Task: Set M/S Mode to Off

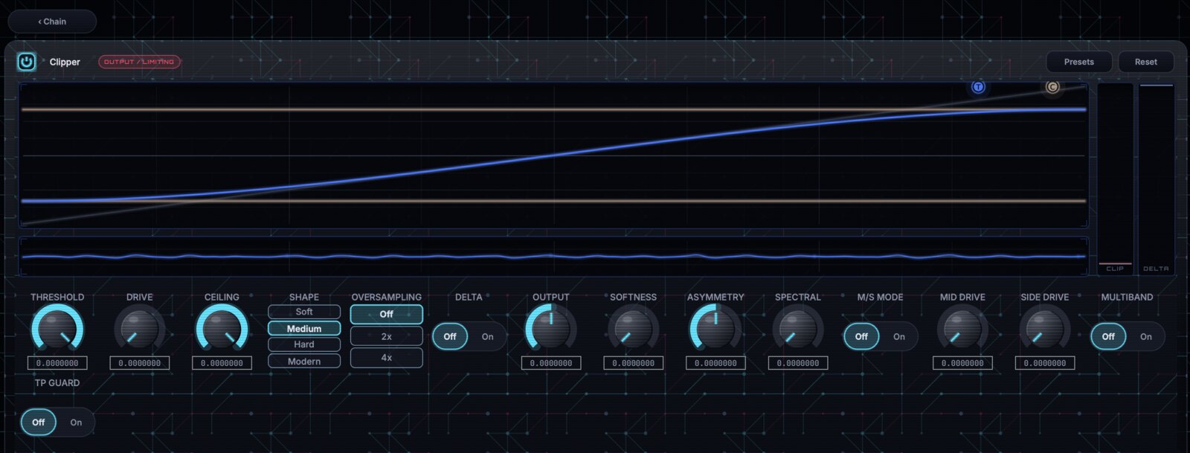Action: tap(861, 336)
